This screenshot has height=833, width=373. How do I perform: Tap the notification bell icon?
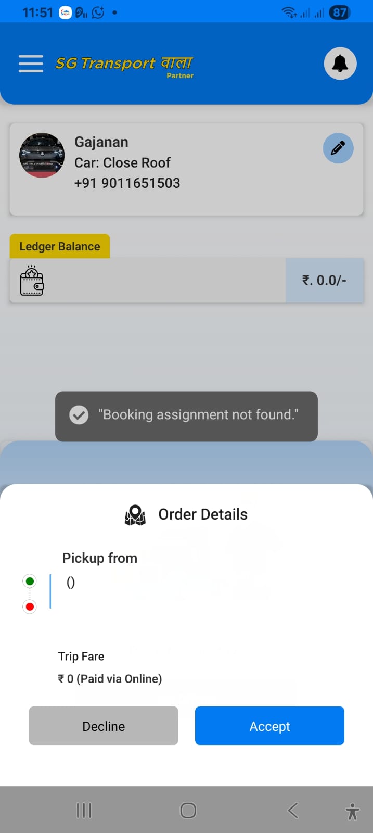pyautogui.click(x=340, y=64)
